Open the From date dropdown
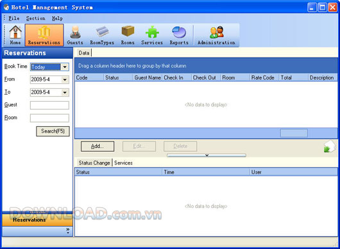 click(65, 79)
